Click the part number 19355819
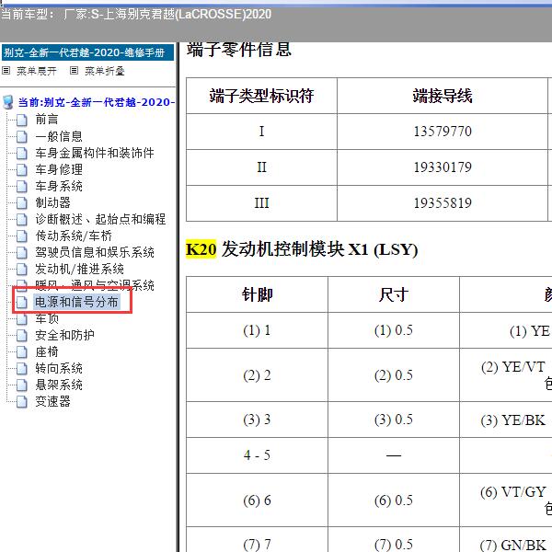This screenshot has width=552, height=552. pyautogui.click(x=443, y=203)
